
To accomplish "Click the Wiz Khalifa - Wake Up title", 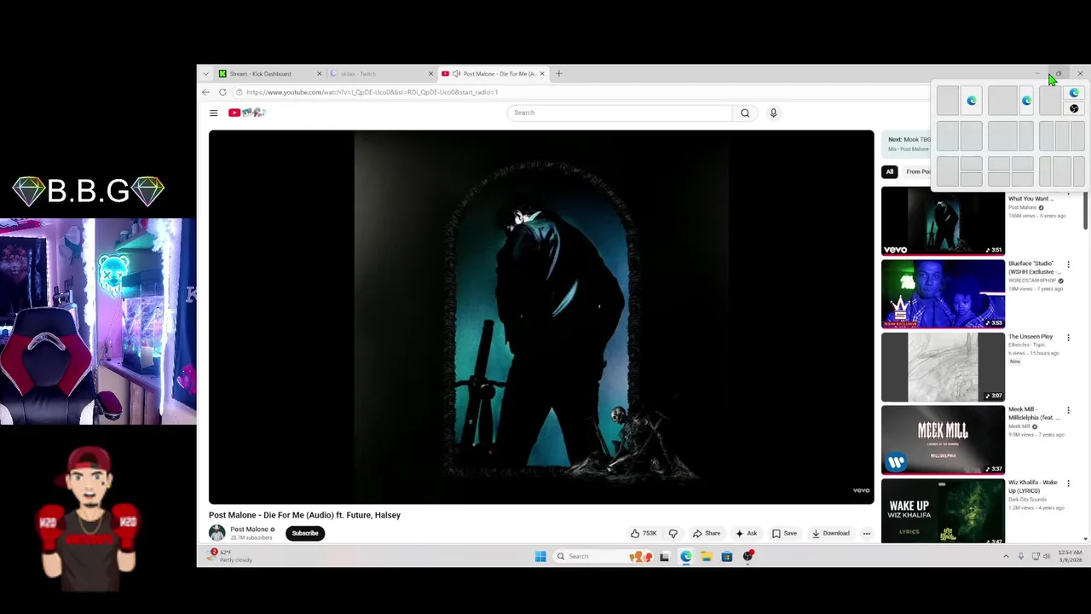I will pos(1033,486).
